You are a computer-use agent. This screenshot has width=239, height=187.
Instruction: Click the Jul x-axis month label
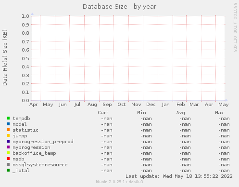click(77, 105)
